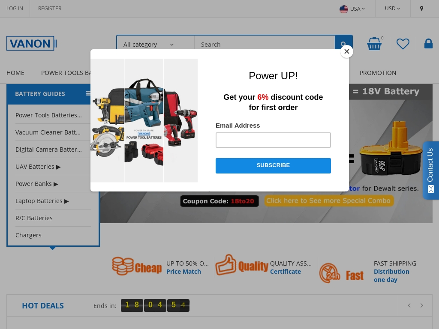The height and width of the screenshot is (329, 439).
Task: Open the Contact Us envelope tab
Action: tap(430, 170)
